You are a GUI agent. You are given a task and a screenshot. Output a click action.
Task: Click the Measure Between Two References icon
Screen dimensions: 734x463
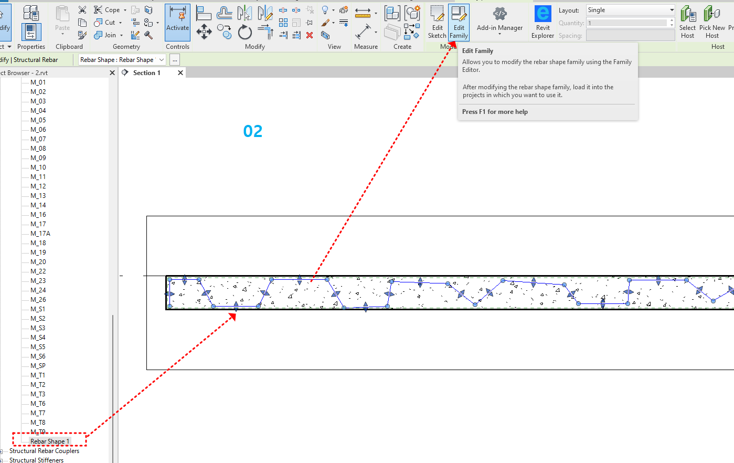363,32
